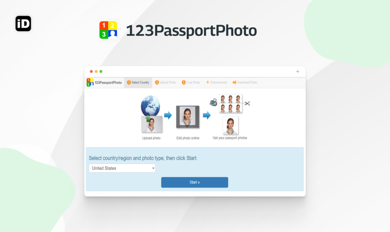Screen dimensions: 390x232
Task: Click the small 123PassportPhoto navbar logo
Action: click(90, 82)
